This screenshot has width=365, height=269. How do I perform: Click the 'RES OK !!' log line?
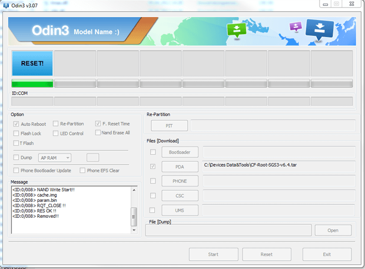pyautogui.click(x=35, y=211)
